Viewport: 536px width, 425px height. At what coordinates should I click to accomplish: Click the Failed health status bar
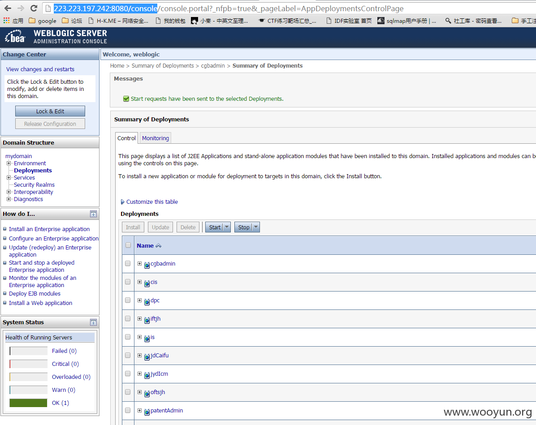click(28, 351)
